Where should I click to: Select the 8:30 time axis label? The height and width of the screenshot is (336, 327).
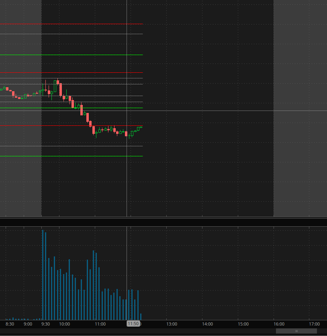[10, 324]
